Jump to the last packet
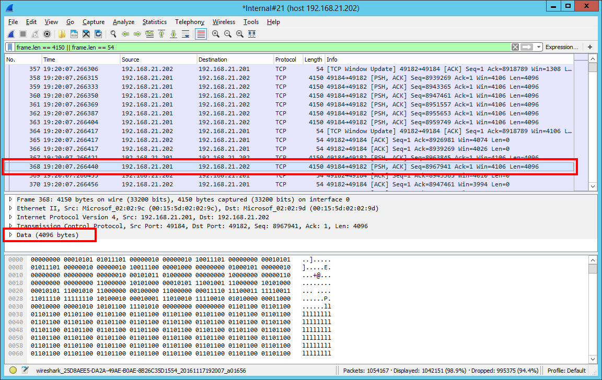 pyautogui.click(x=173, y=34)
